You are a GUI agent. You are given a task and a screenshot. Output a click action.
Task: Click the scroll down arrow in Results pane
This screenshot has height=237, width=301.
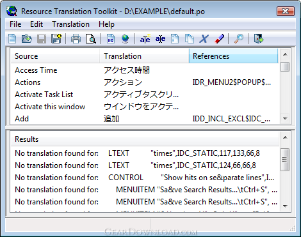pos(285,206)
